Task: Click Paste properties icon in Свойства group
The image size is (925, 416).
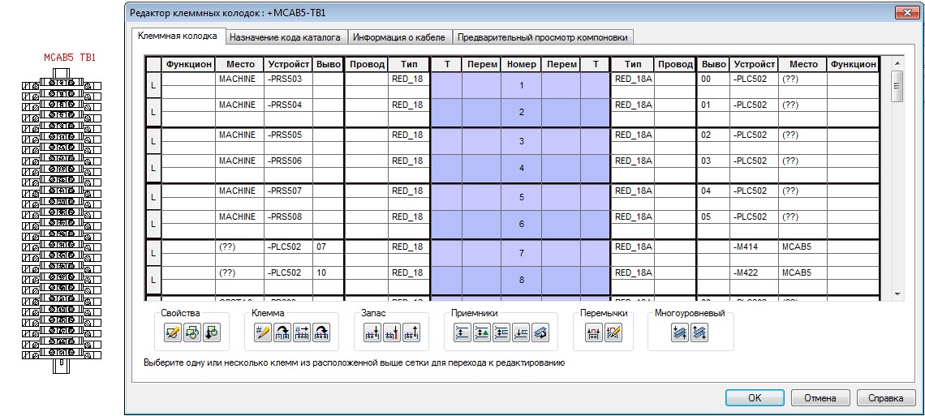Action: coord(211,332)
